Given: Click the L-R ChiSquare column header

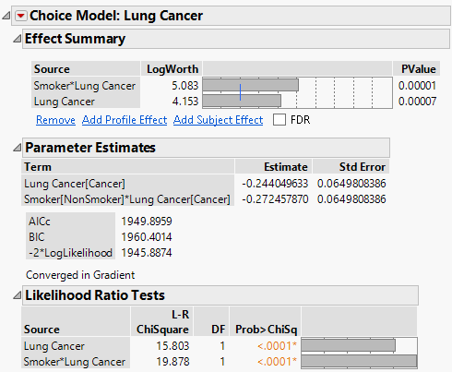Looking at the screenshot, I should (x=162, y=322).
